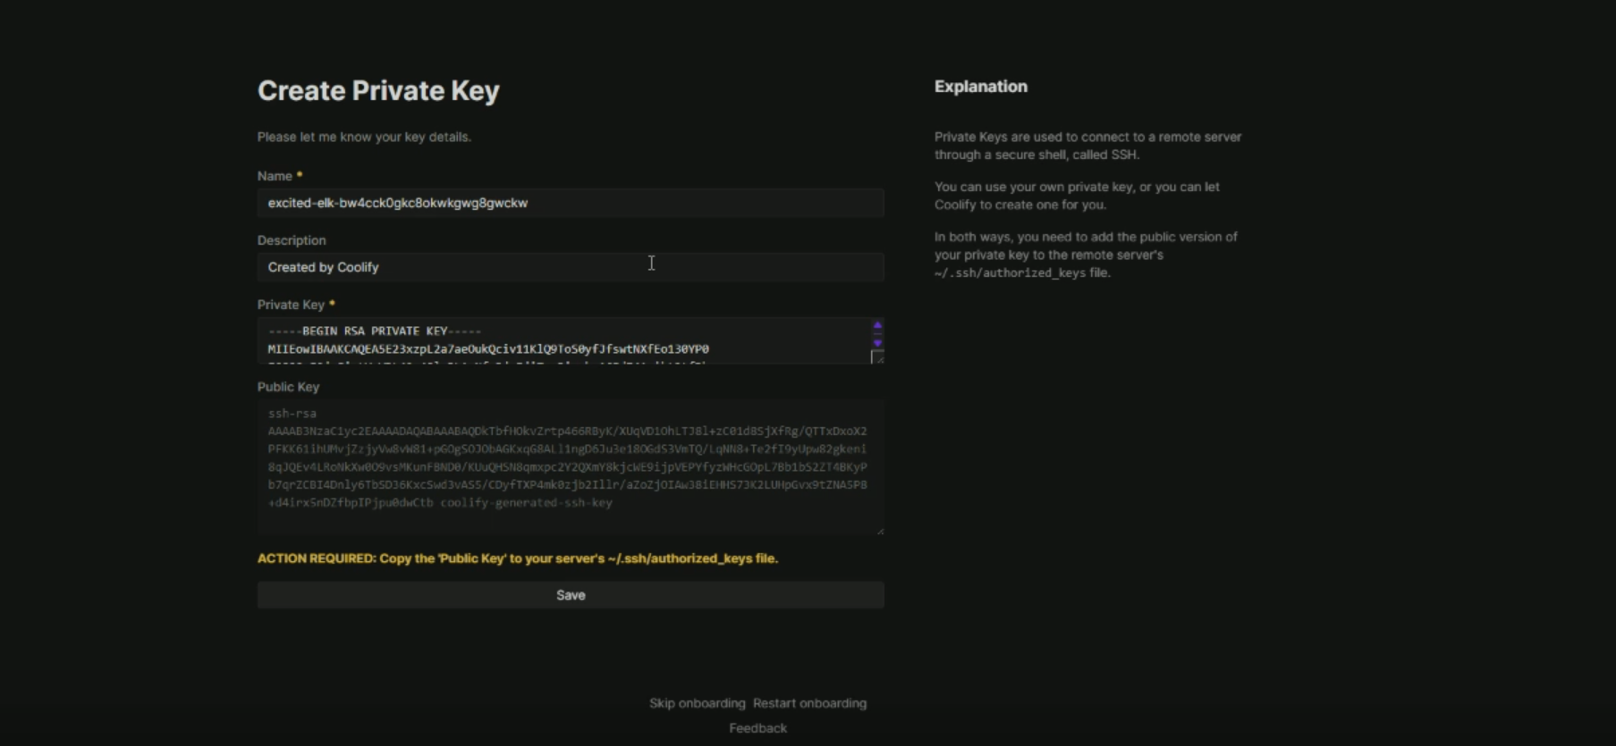Click the Private Key field label
1616x746 pixels.
point(291,305)
